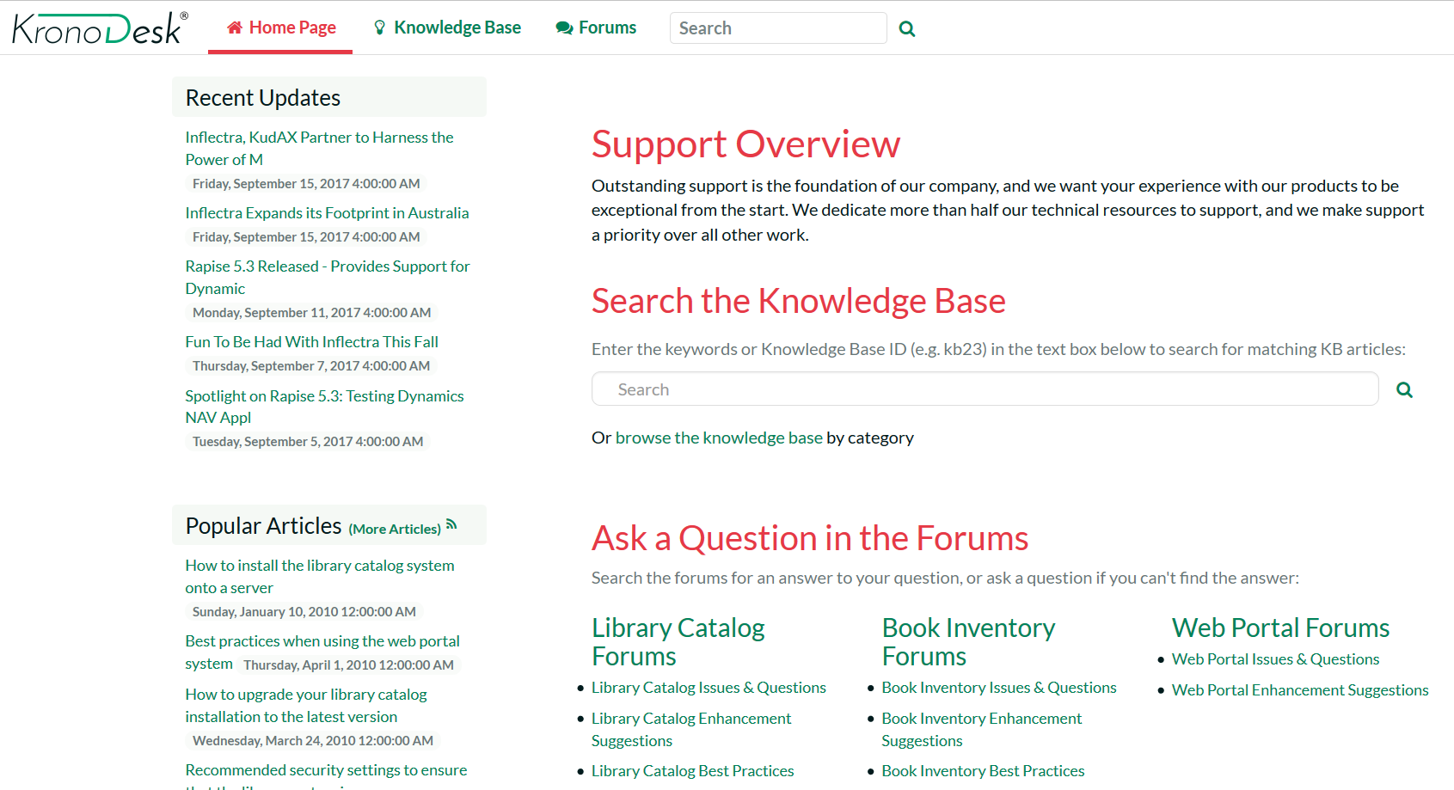This screenshot has width=1454, height=790.
Task: Open the Home Page tab
Action: [281, 28]
